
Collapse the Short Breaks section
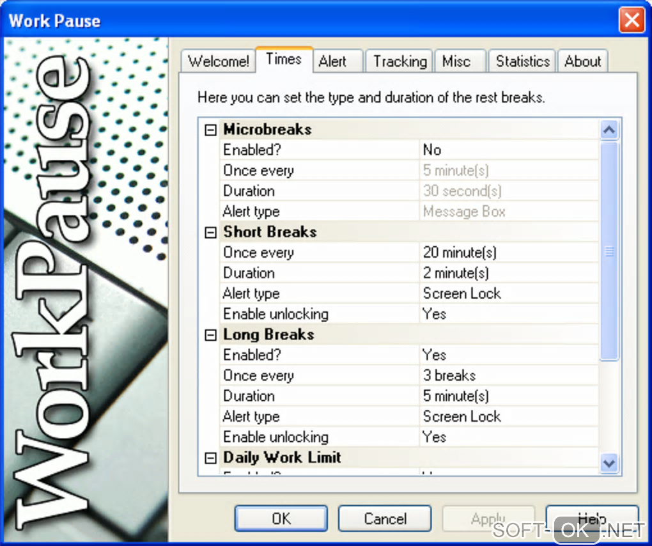pyautogui.click(x=211, y=233)
